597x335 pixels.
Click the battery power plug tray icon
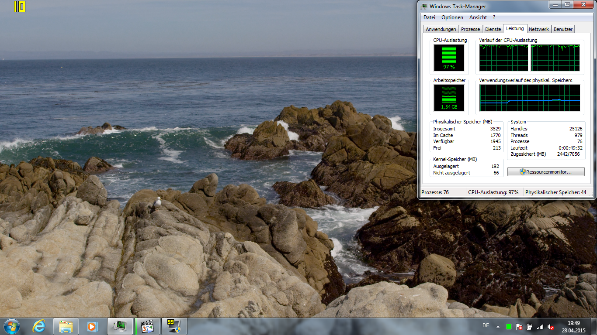point(529,326)
